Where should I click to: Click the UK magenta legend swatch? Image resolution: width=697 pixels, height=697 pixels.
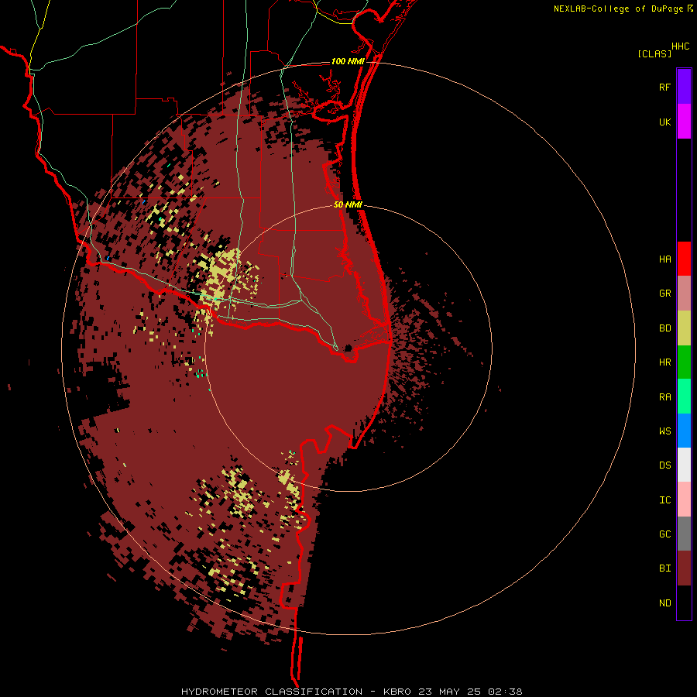684,122
